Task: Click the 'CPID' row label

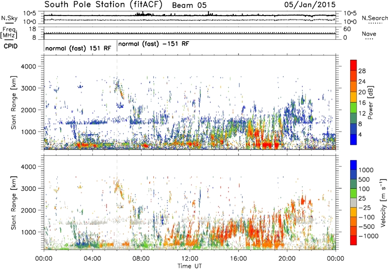Action: click(x=11, y=46)
